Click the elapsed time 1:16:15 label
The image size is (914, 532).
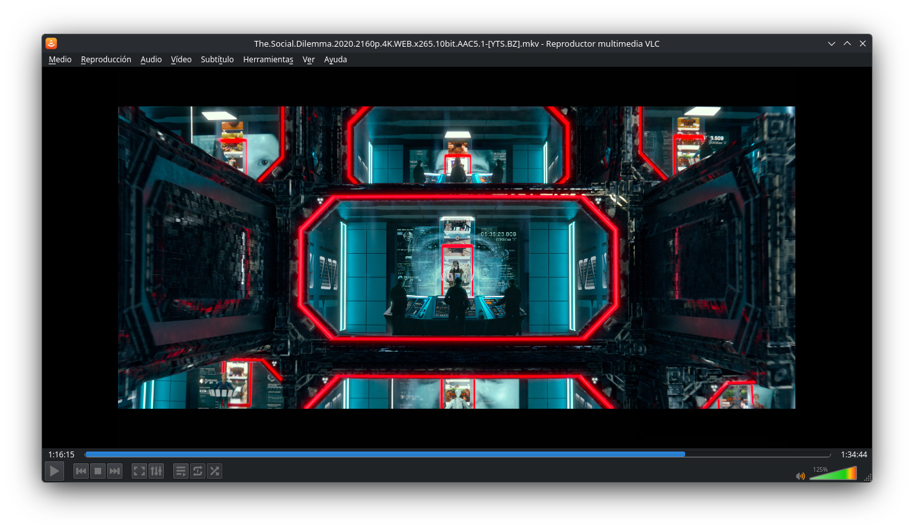point(62,455)
